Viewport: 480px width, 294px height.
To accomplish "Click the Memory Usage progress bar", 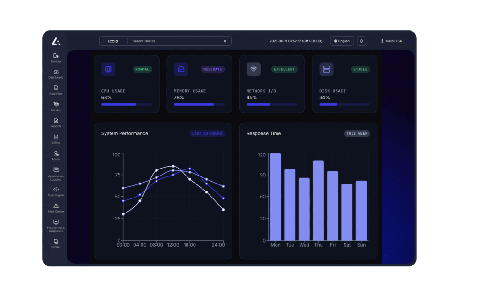I will tap(199, 104).
